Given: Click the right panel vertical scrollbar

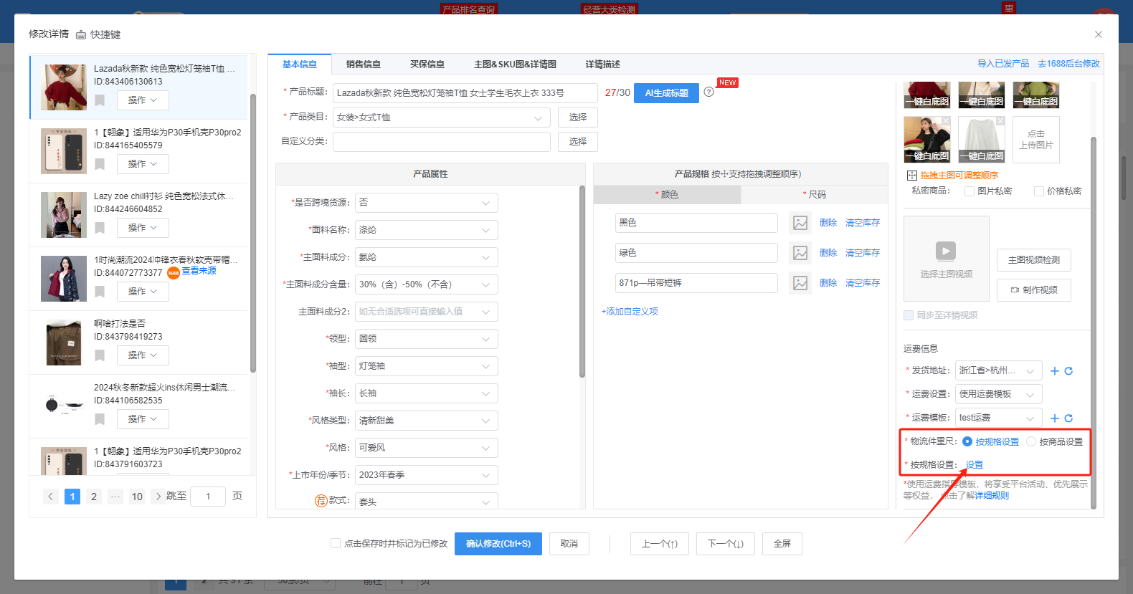Looking at the screenshot, I should click(x=1094, y=322).
